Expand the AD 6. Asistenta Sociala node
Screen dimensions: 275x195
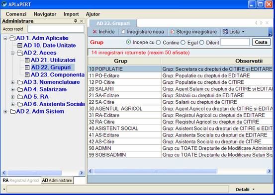click(12, 104)
